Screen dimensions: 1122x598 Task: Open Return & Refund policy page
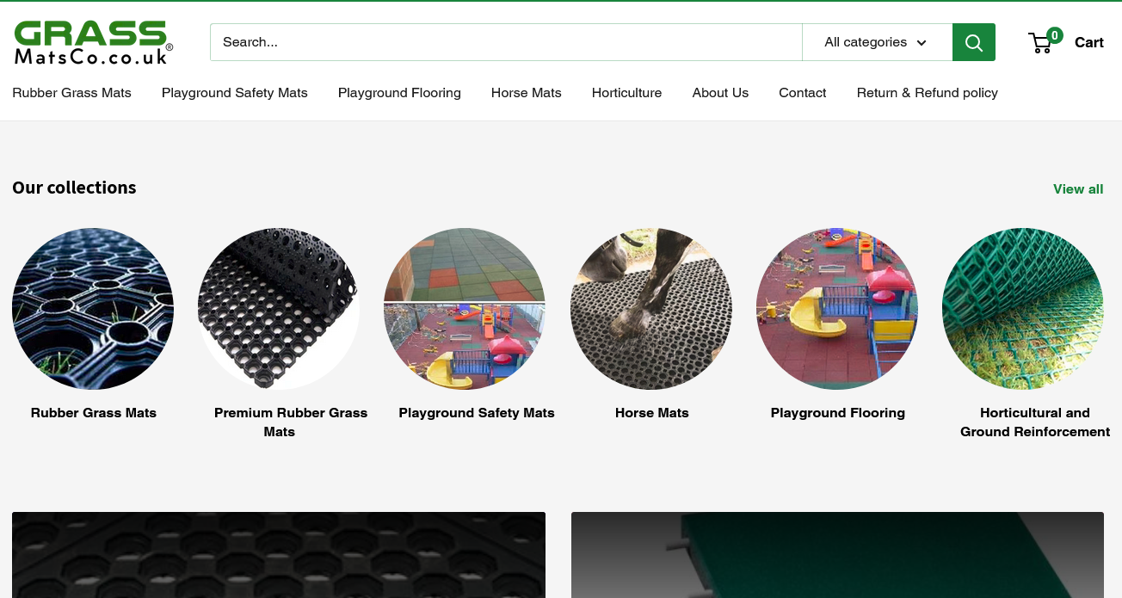click(927, 93)
